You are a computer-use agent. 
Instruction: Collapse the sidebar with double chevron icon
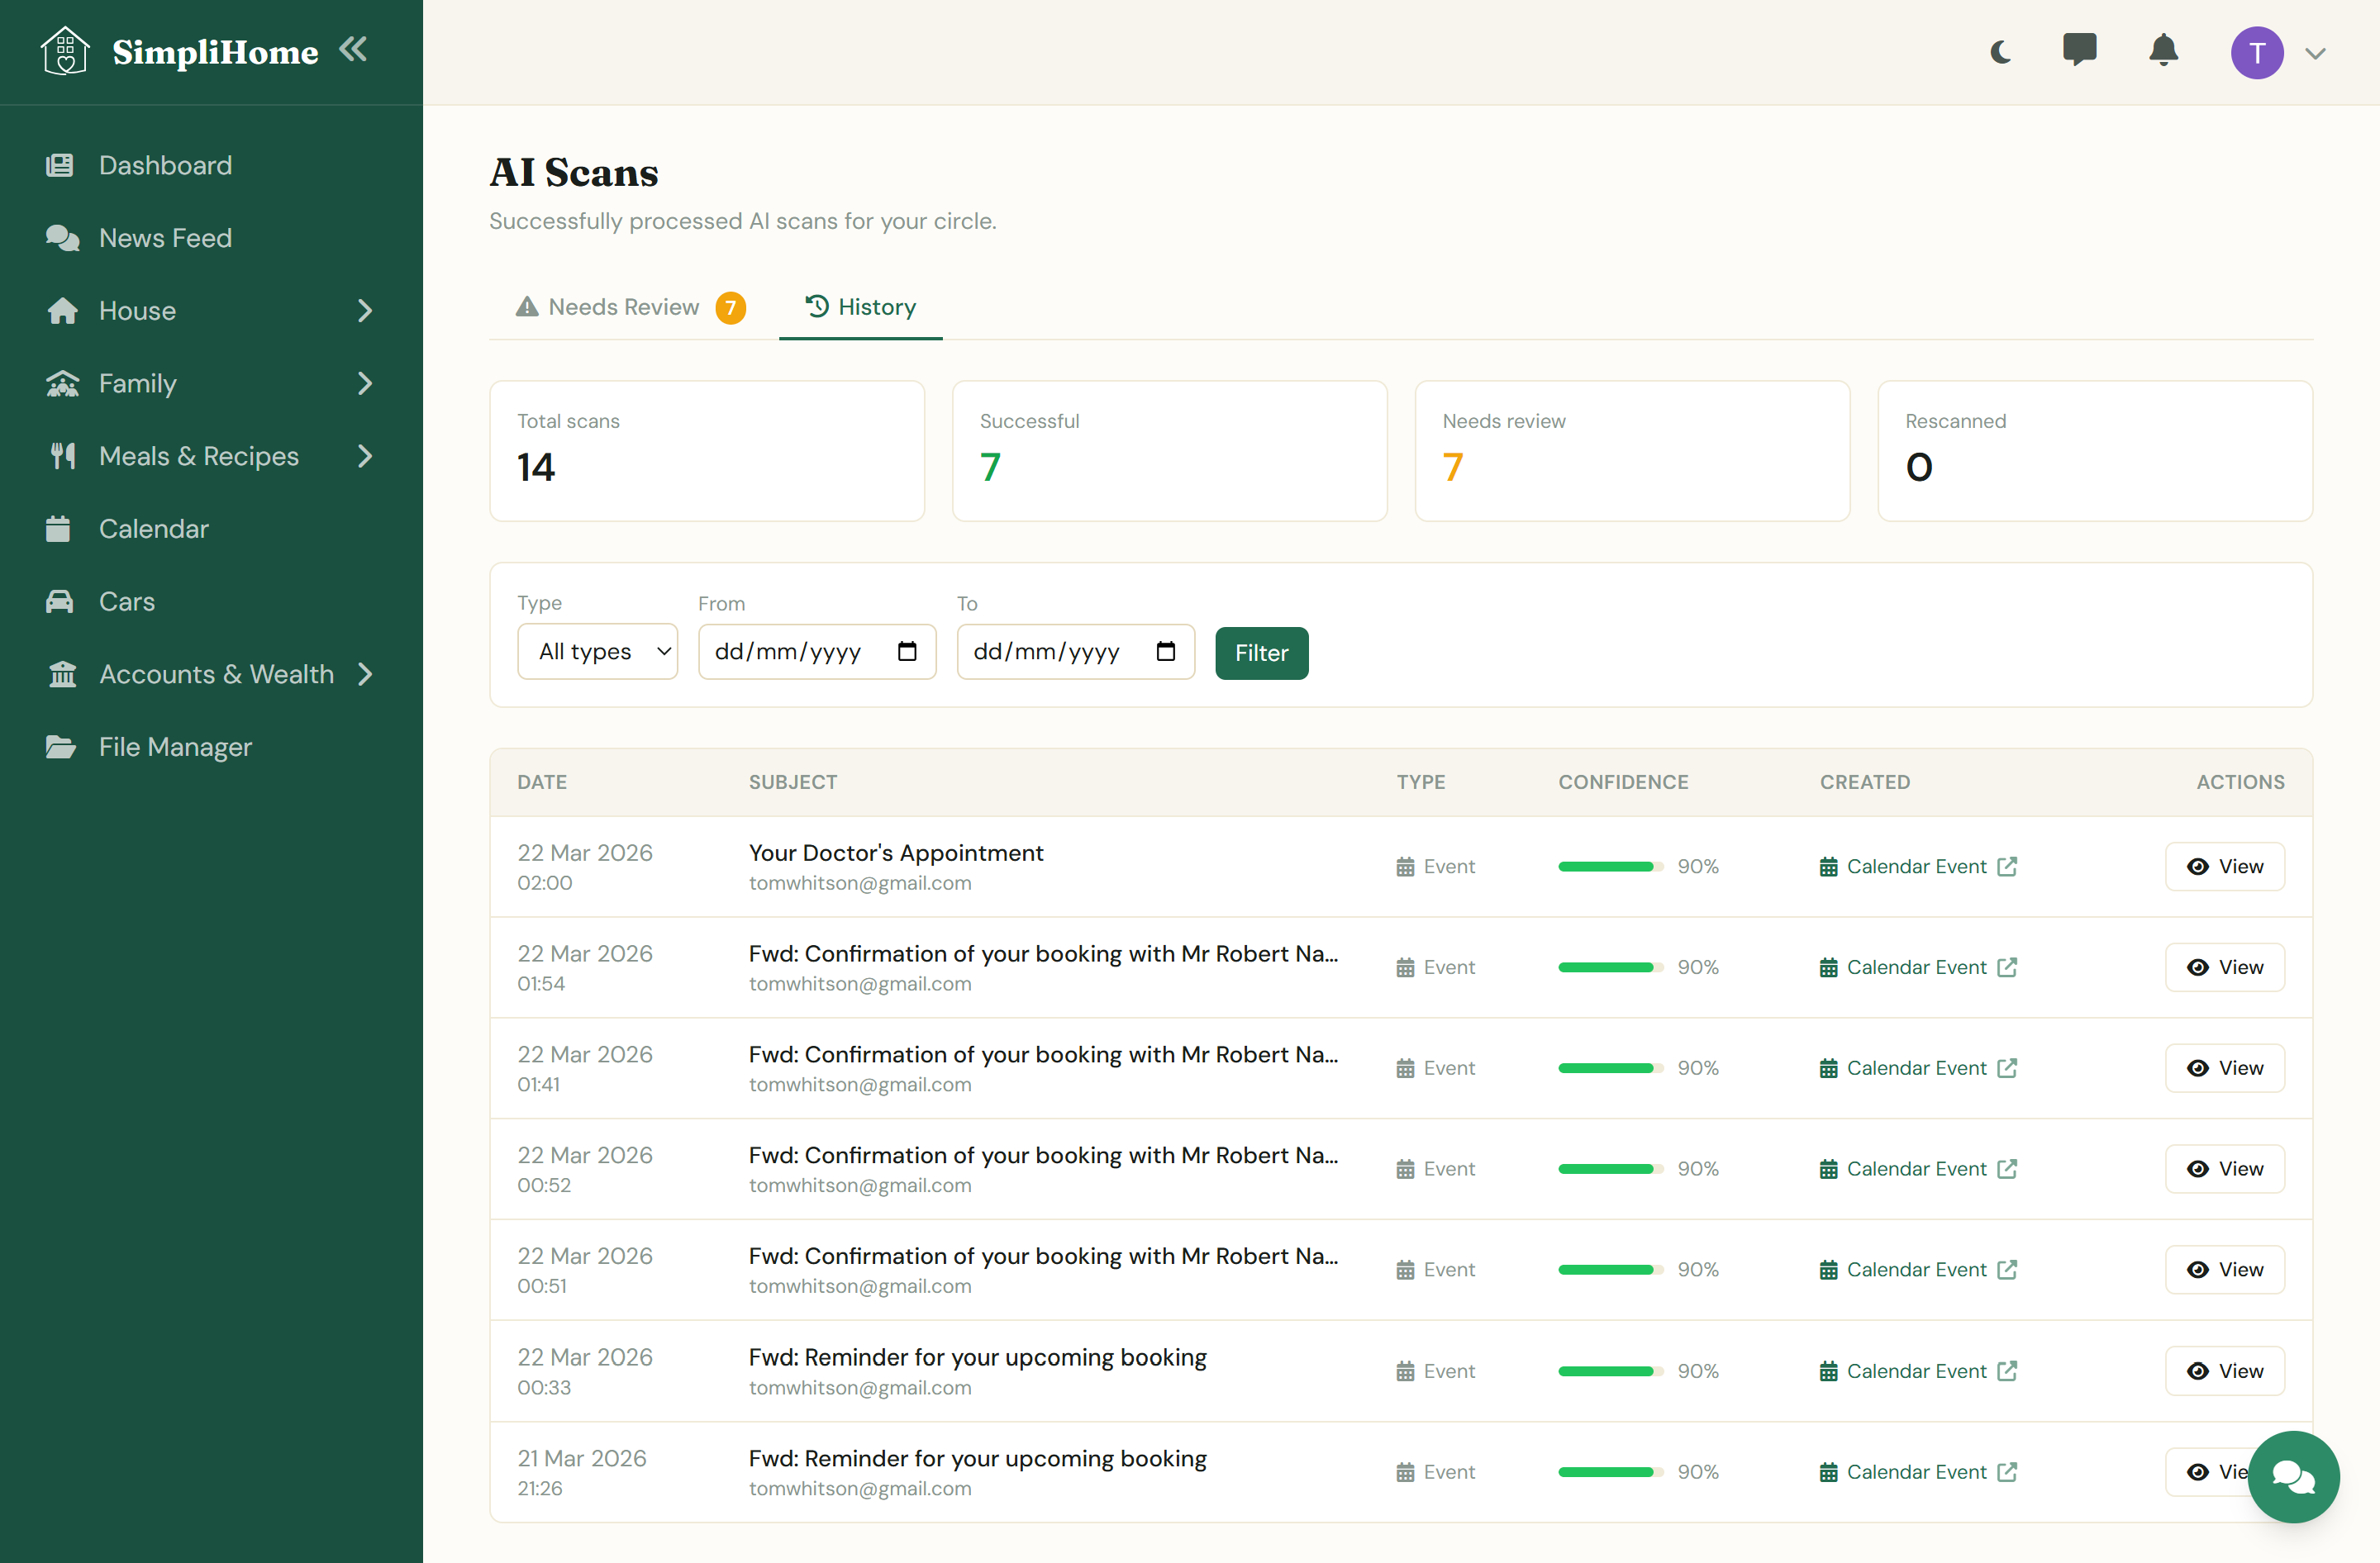click(x=353, y=49)
